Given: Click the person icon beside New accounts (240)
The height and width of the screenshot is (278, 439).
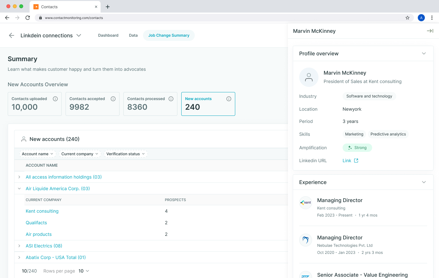Looking at the screenshot, I should [23, 139].
